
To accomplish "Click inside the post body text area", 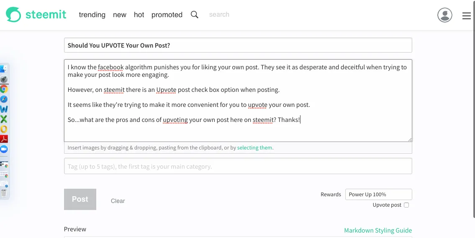I will [x=238, y=101].
